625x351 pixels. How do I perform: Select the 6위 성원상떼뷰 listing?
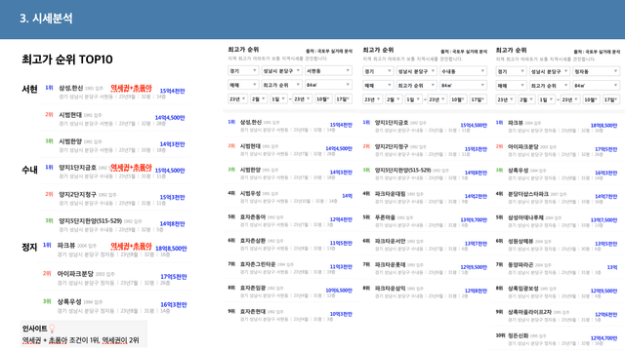point(558,245)
